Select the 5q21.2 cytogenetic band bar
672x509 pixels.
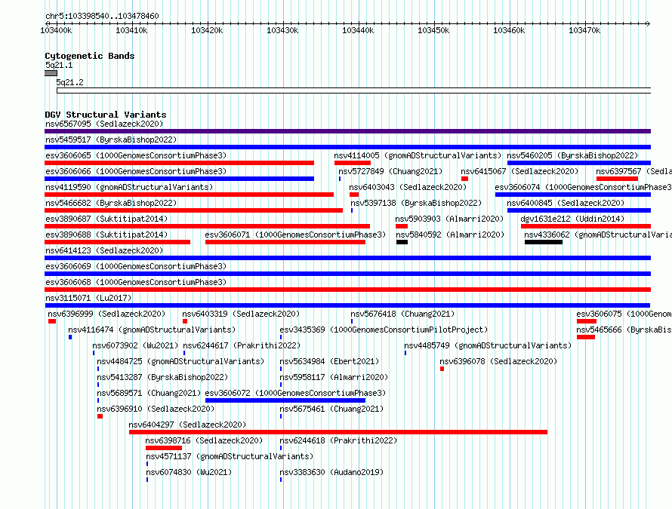pyautogui.click(x=353, y=90)
